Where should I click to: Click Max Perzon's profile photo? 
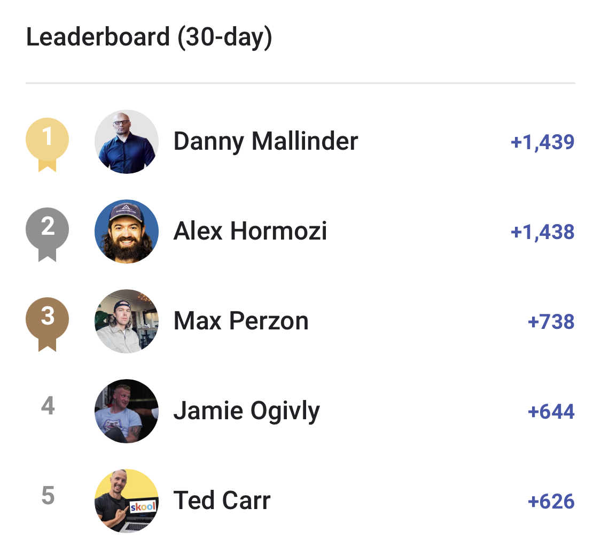point(127,321)
